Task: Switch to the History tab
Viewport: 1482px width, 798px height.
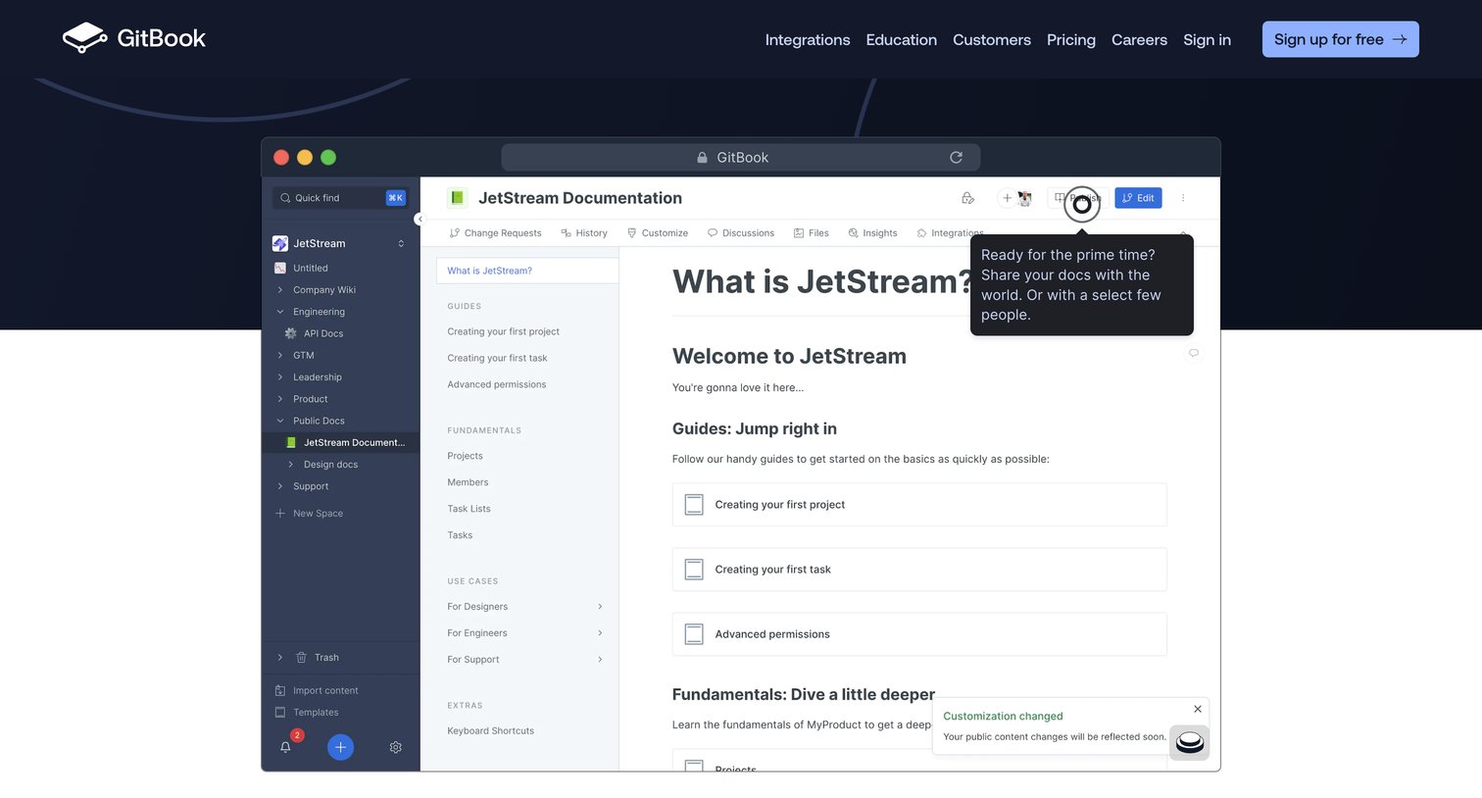Action: (584, 233)
